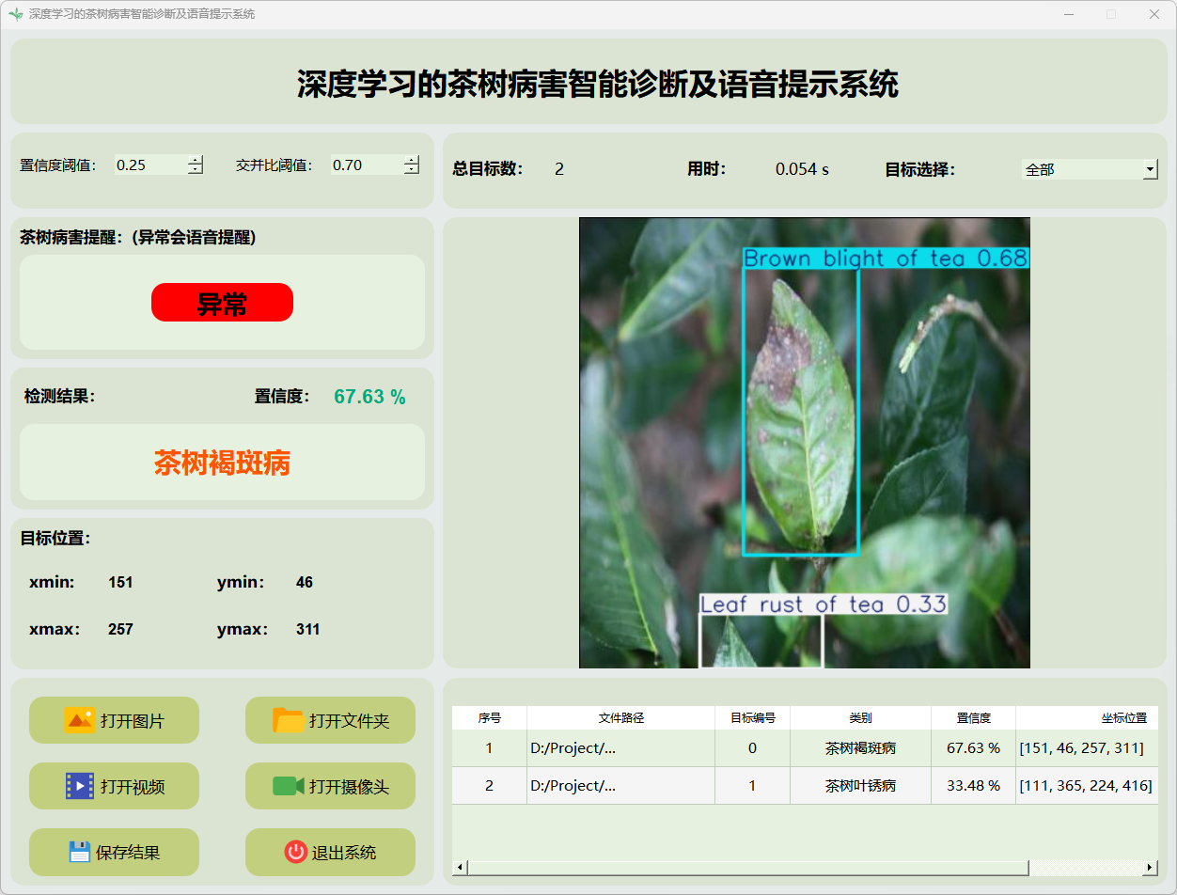This screenshot has width=1177, height=895.
Task: Decrease the IoU threshold with down arrow
Action: pos(412,170)
